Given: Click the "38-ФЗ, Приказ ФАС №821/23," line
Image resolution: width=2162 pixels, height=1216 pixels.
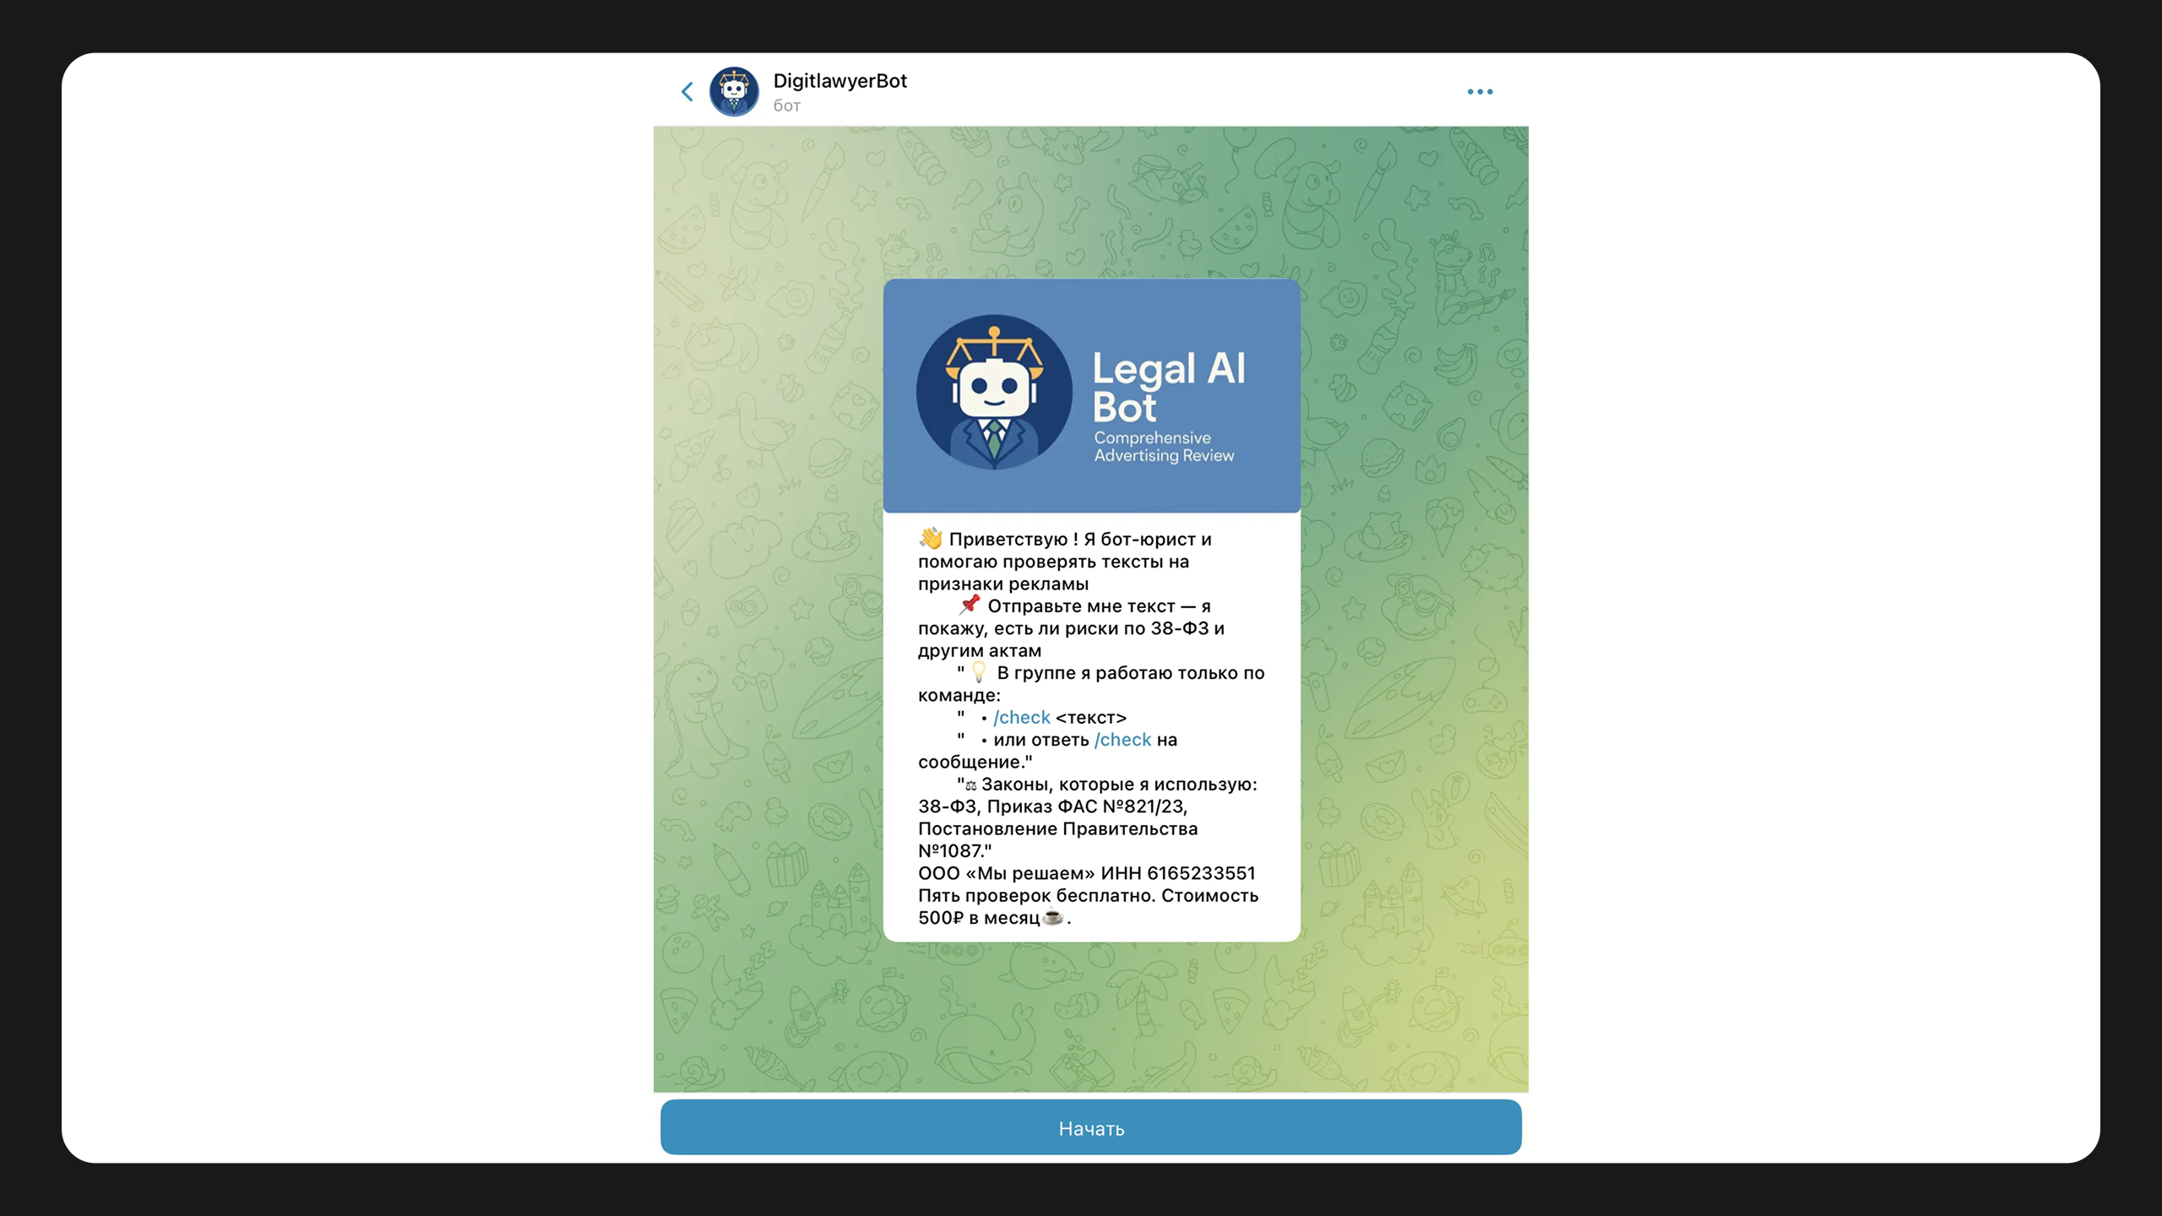Looking at the screenshot, I should point(1053,806).
